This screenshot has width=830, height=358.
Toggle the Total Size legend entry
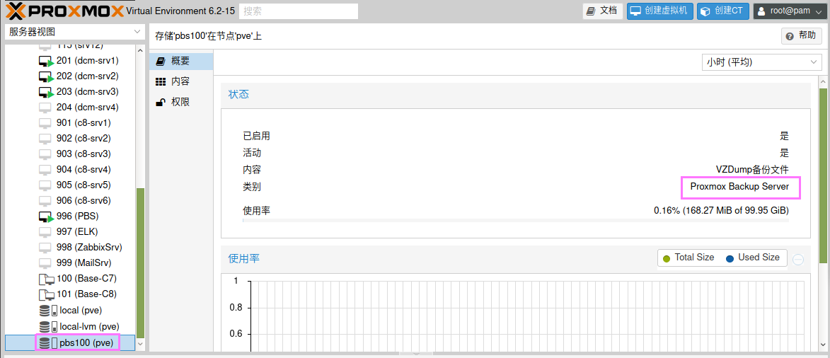tap(688, 258)
